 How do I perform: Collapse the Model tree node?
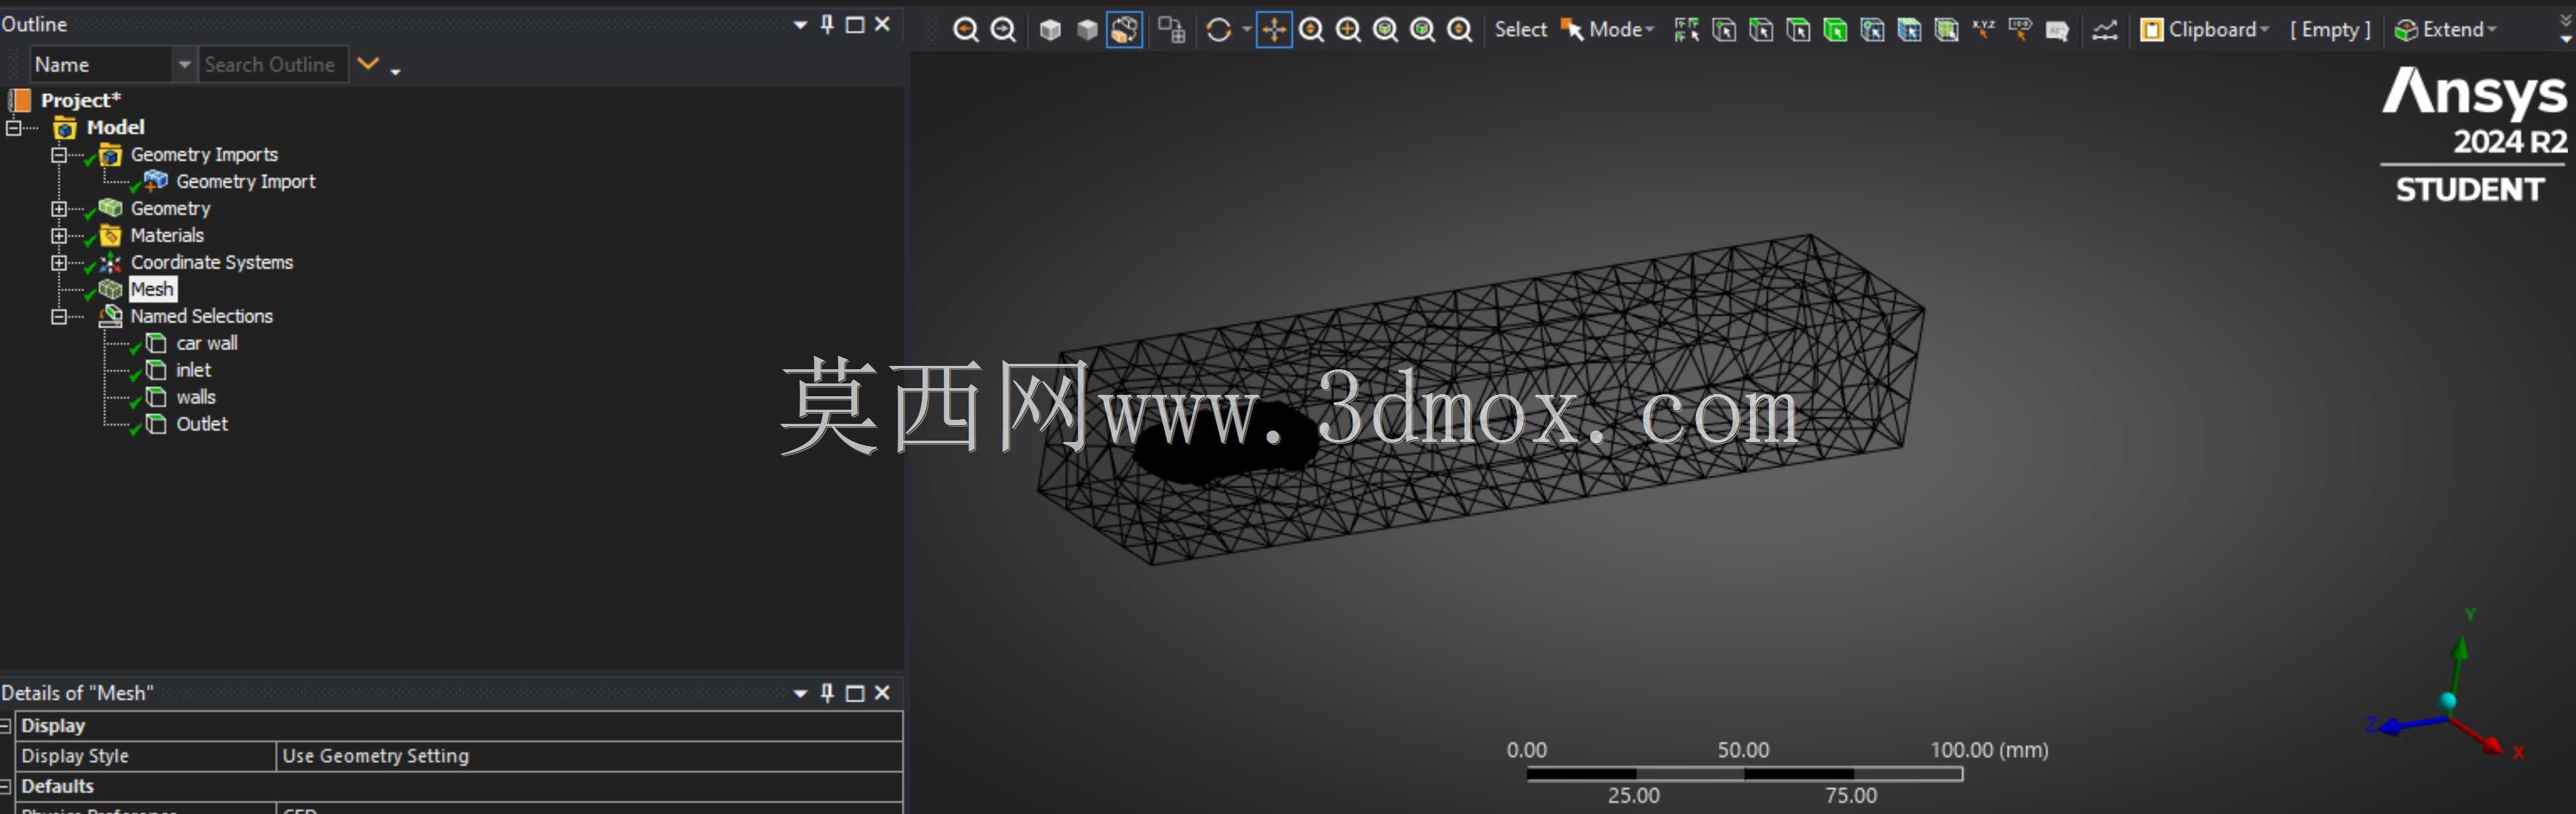pos(14,127)
